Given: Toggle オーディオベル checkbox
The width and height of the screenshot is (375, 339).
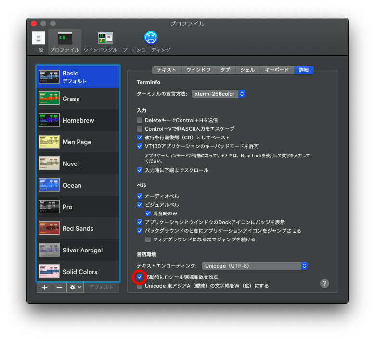Looking at the screenshot, I should click(x=140, y=196).
